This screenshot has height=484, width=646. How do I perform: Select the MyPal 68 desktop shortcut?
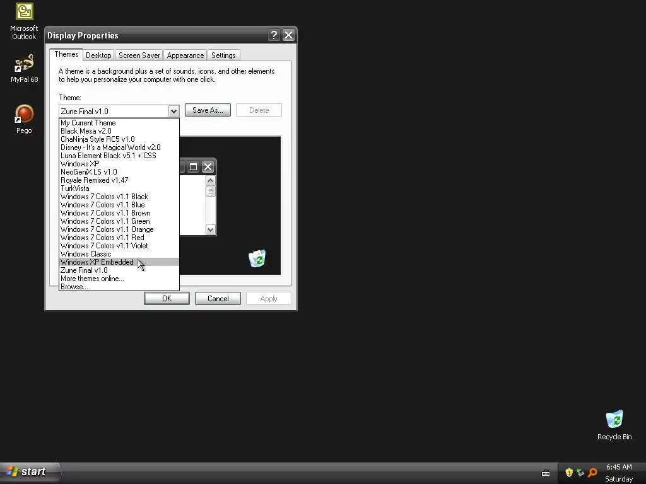(25, 68)
